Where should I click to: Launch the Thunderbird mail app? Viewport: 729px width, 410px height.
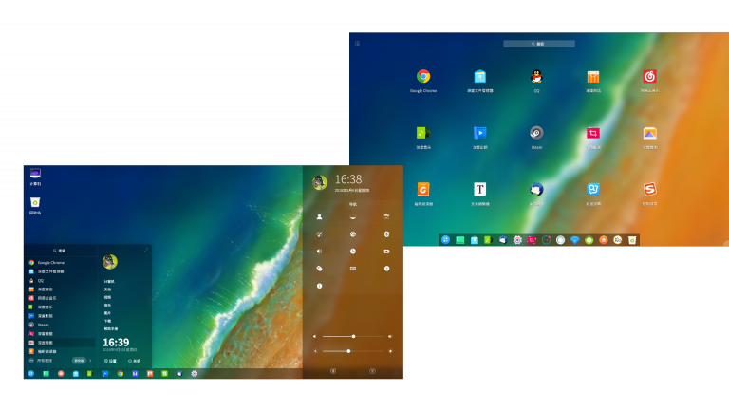coord(536,189)
